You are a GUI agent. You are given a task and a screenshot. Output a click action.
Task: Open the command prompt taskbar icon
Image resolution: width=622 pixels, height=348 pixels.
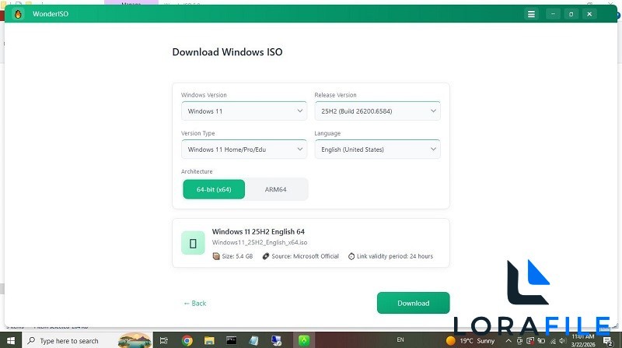[x=231, y=340]
